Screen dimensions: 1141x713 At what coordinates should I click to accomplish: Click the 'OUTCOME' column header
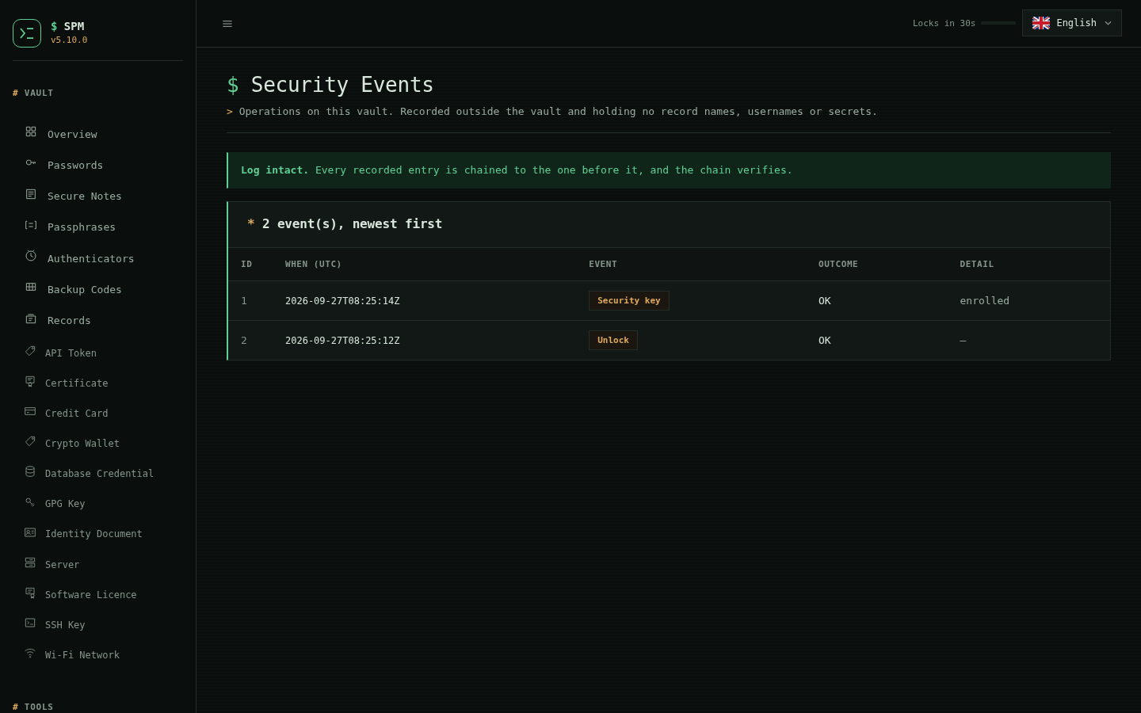point(838,264)
